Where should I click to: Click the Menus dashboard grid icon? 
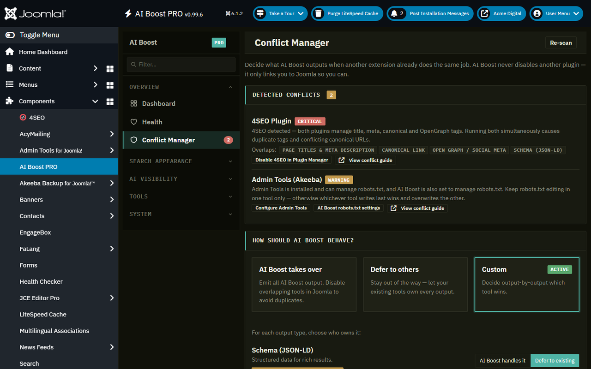tap(110, 85)
